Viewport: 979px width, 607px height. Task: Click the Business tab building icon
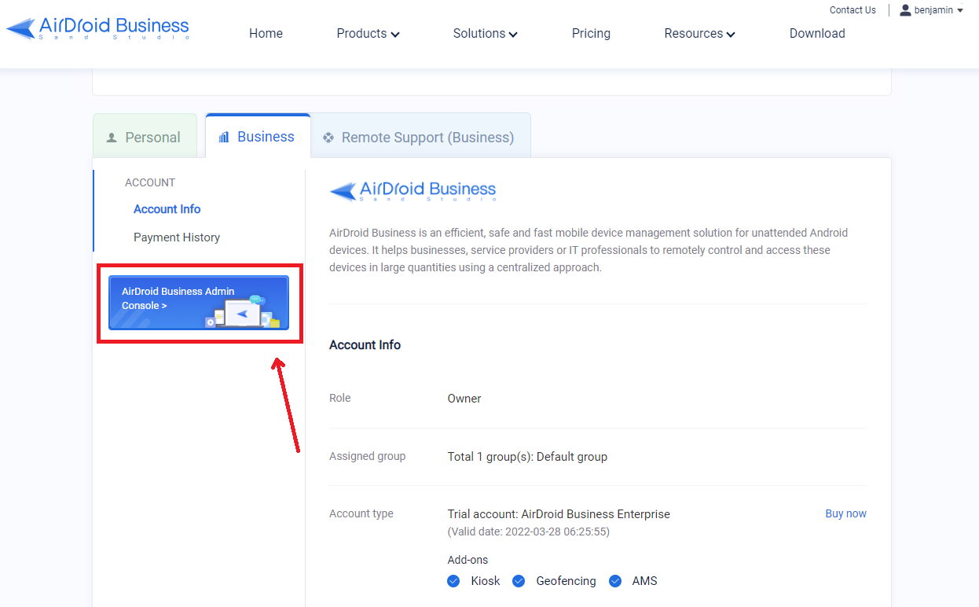224,137
